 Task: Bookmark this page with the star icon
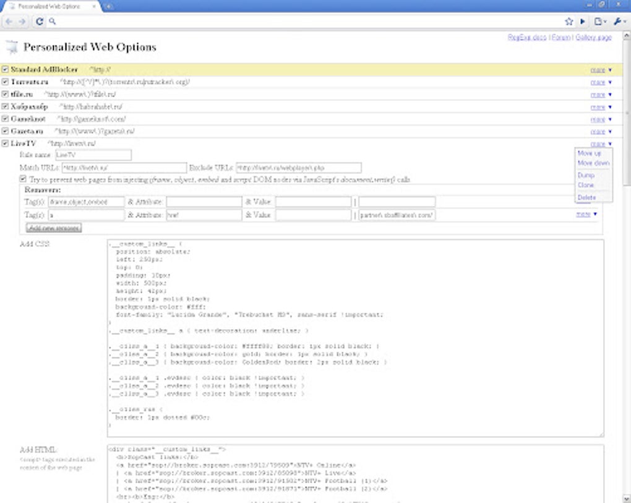coord(569,22)
